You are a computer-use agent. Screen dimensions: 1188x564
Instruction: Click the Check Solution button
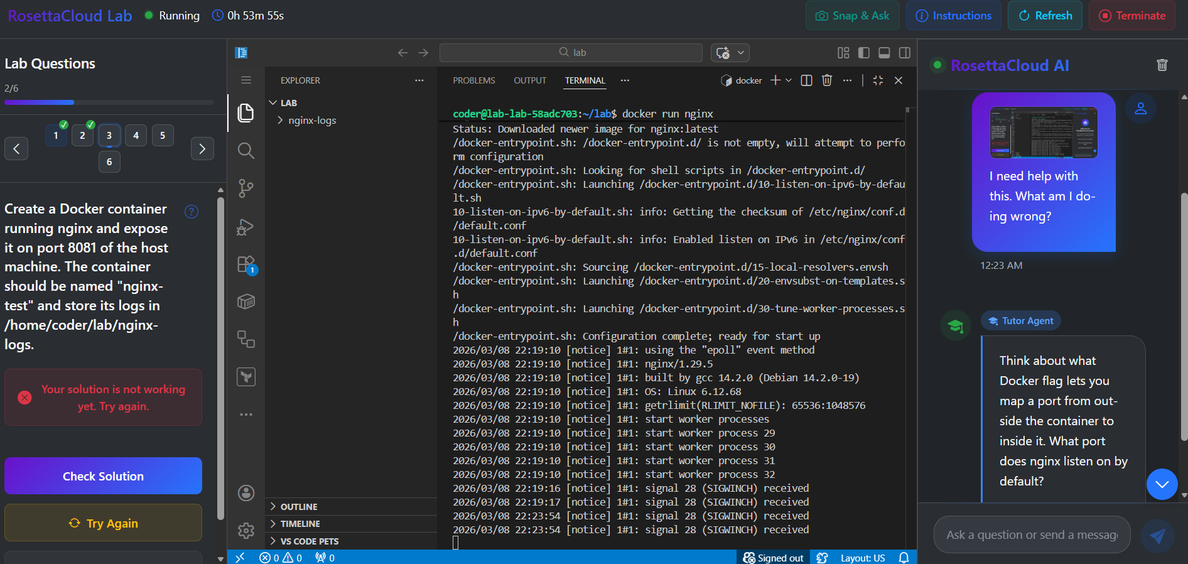coord(103,476)
